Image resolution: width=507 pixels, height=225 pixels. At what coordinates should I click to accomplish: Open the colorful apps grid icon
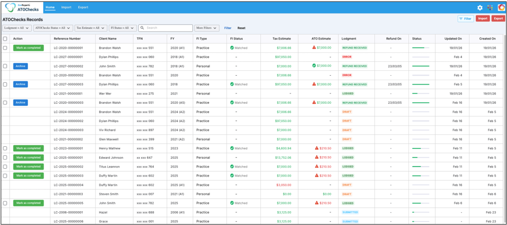click(490, 7)
